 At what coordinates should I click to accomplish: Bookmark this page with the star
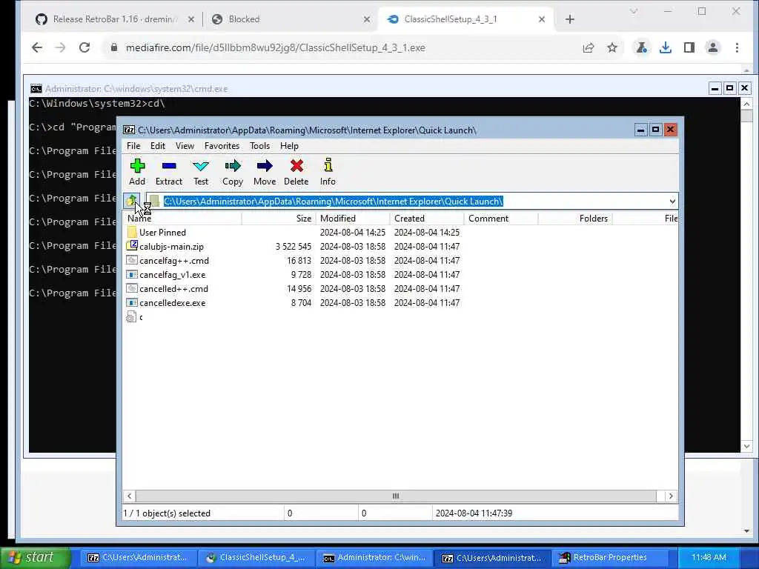[612, 47]
